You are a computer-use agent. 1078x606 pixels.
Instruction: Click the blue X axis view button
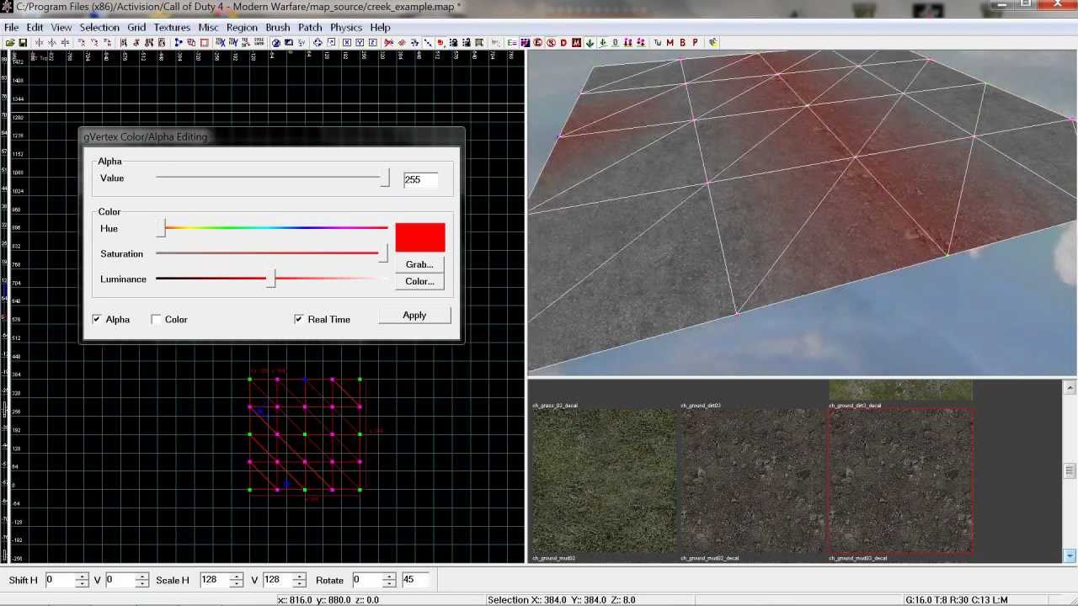(x=346, y=43)
